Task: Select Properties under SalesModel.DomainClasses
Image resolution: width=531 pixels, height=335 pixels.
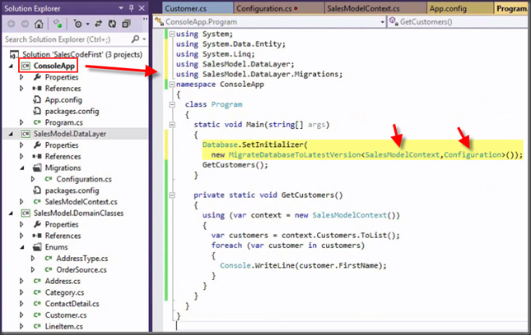Action: pos(61,224)
